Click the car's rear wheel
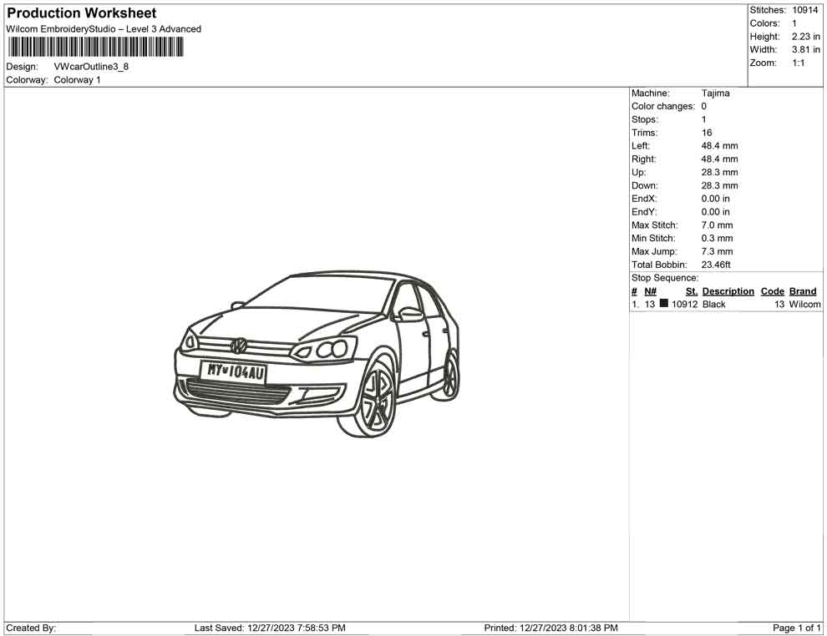Screen dimensions: 827x636 tap(450, 375)
